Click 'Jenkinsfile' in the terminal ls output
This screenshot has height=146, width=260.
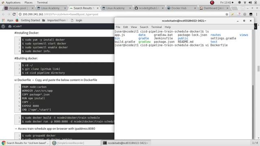163,38
